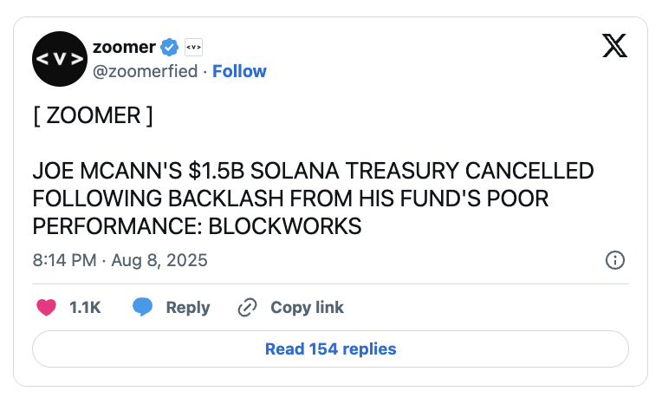This screenshot has height=404, width=662.
Task: Click the PERFORMANCE: BLOCKWORKS text line
Action: click(198, 226)
